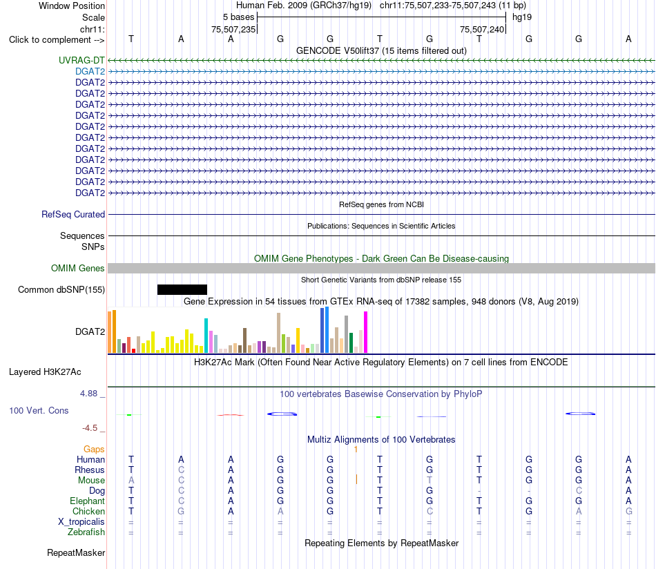656x569 pixels.
Task: Click the hg19 label beside scale bar
Action: [x=522, y=17]
